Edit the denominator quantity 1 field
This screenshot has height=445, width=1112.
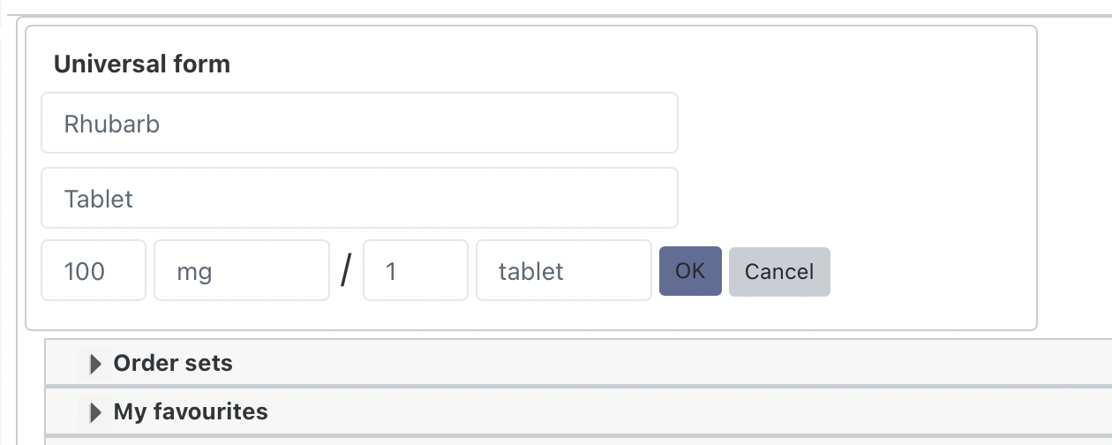click(x=415, y=271)
